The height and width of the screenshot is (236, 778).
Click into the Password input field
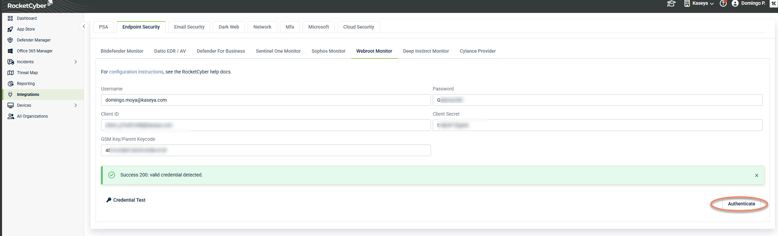tap(597, 100)
